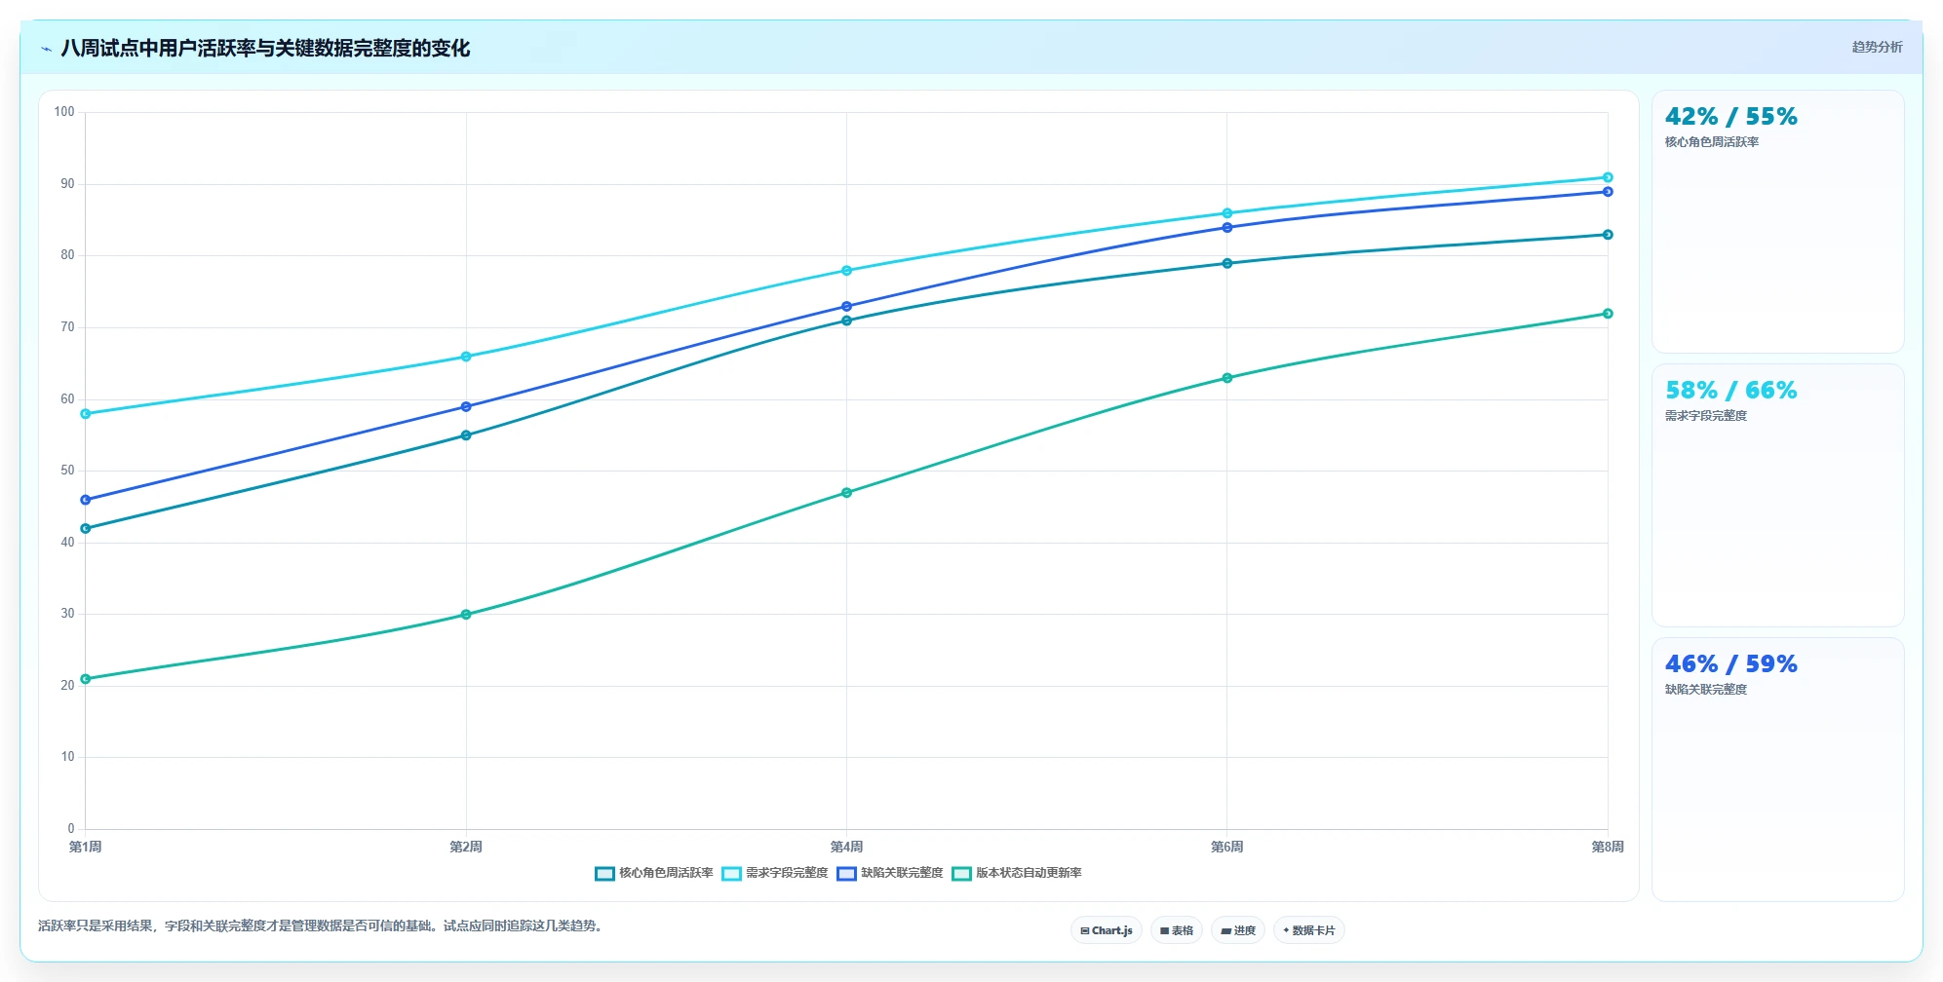Click the 58% / 66% stat value
Image resolution: width=1943 pixels, height=982 pixels.
click(1730, 391)
